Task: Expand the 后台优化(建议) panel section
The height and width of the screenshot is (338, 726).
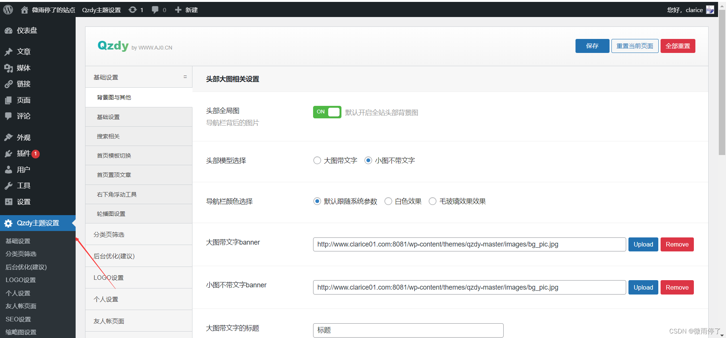Action: tap(139, 256)
